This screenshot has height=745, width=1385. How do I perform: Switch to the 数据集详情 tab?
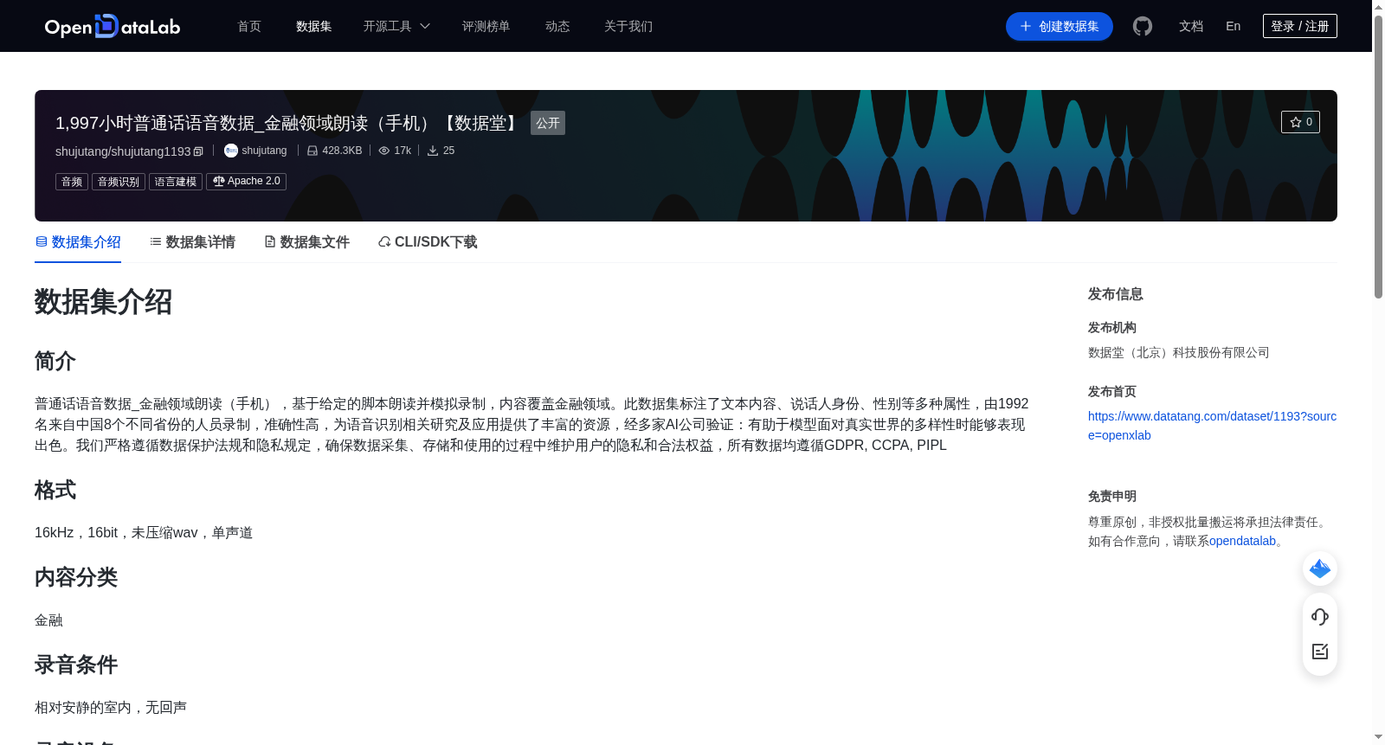coord(192,242)
